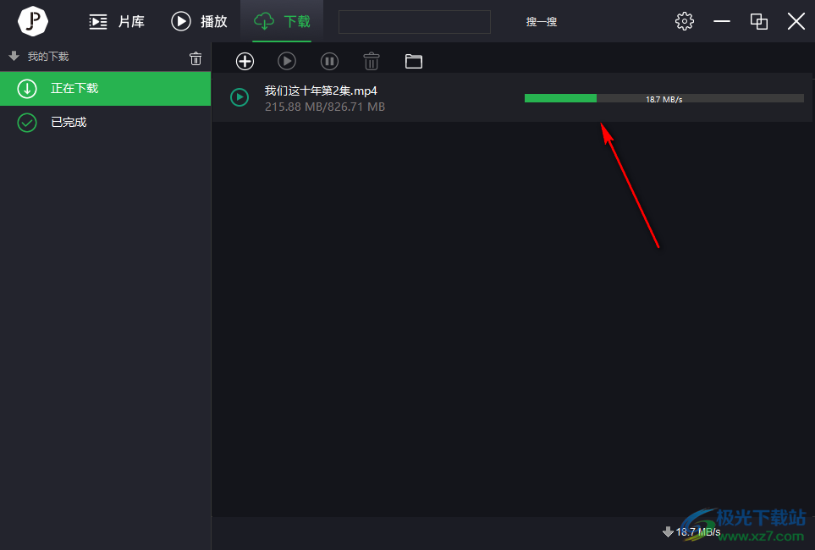815x550 pixels.
Task: Play 我们这十年第2集.mp4 using its row icon
Action: 240,97
